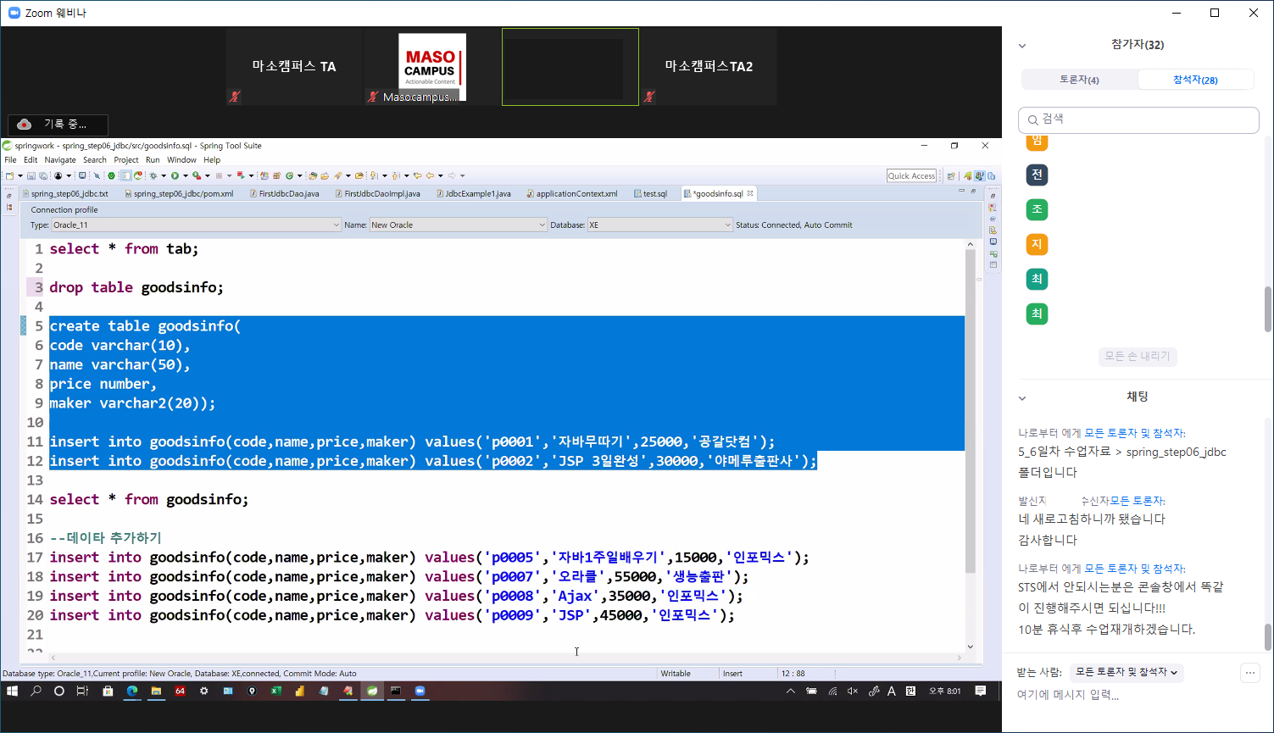
Task: Collapse the 참가자 participants panel
Action: pos(1022,46)
